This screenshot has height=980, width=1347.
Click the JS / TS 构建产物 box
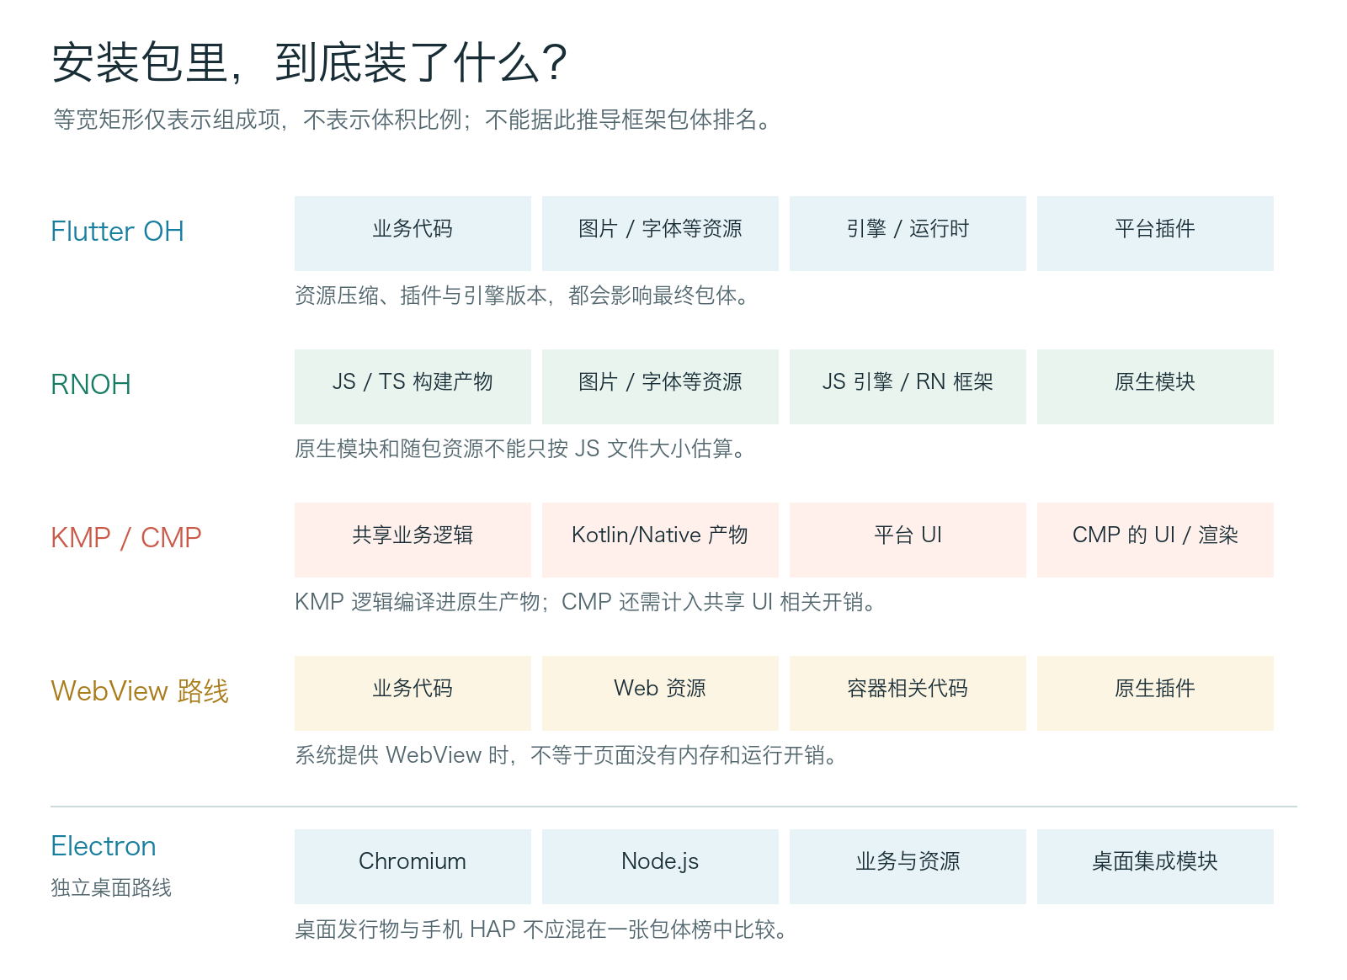pyautogui.click(x=413, y=386)
